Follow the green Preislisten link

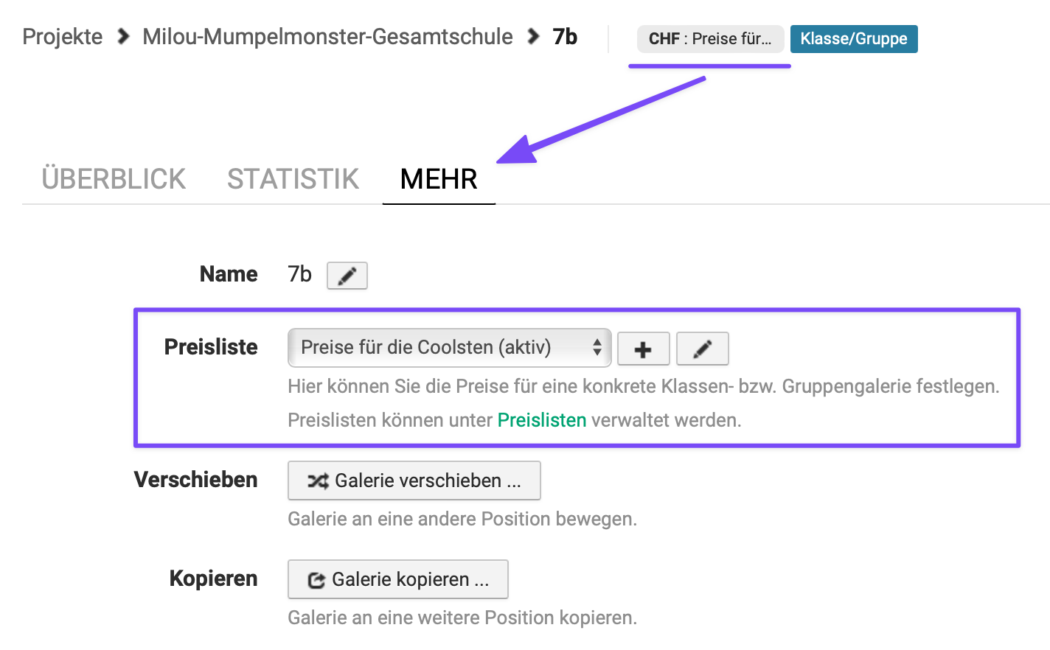click(542, 420)
